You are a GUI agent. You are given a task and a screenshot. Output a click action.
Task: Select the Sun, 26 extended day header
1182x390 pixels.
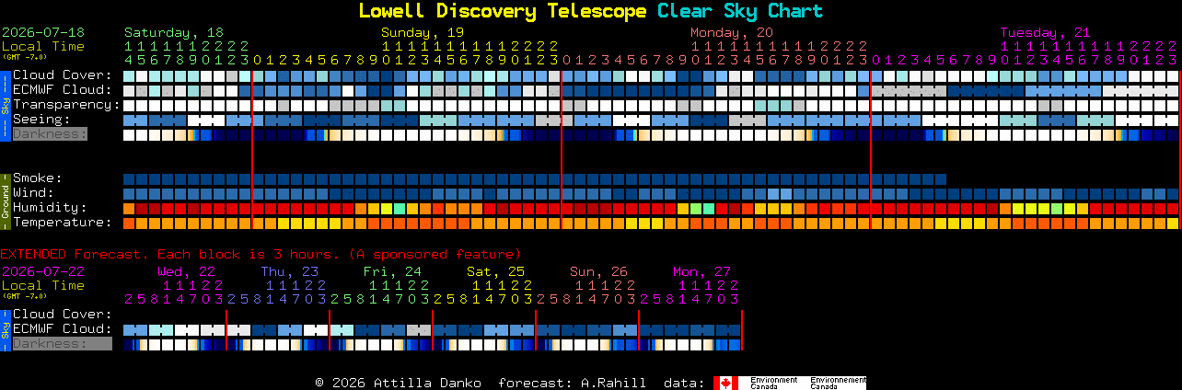[598, 271]
